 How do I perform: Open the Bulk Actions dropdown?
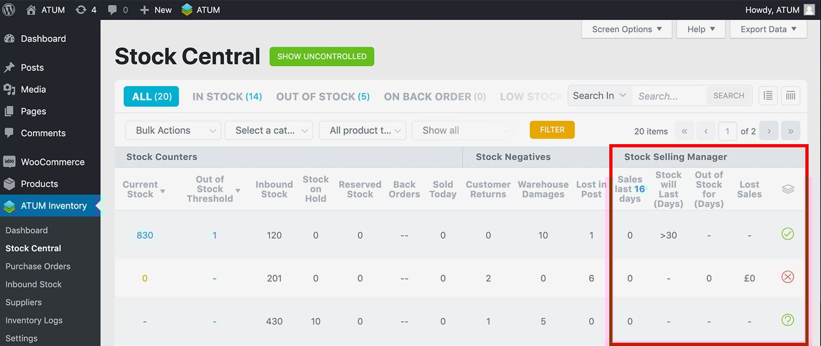(x=173, y=131)
